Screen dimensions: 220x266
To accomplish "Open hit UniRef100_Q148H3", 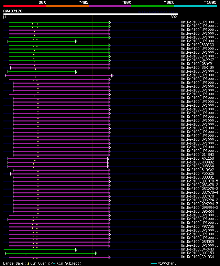I will tap(197, 155).
